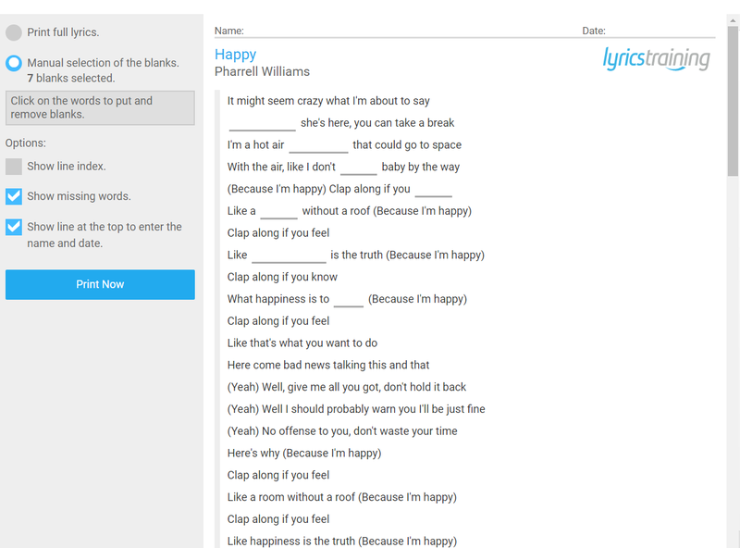Uncheck the Show missing words checkbox
The image size is (740, 548).
pyautogui.click(x=14, y=196)
